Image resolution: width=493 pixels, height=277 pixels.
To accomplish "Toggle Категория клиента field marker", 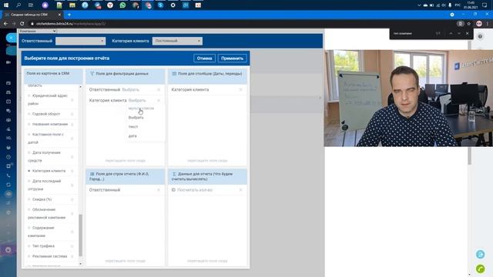I will point(29,171).
